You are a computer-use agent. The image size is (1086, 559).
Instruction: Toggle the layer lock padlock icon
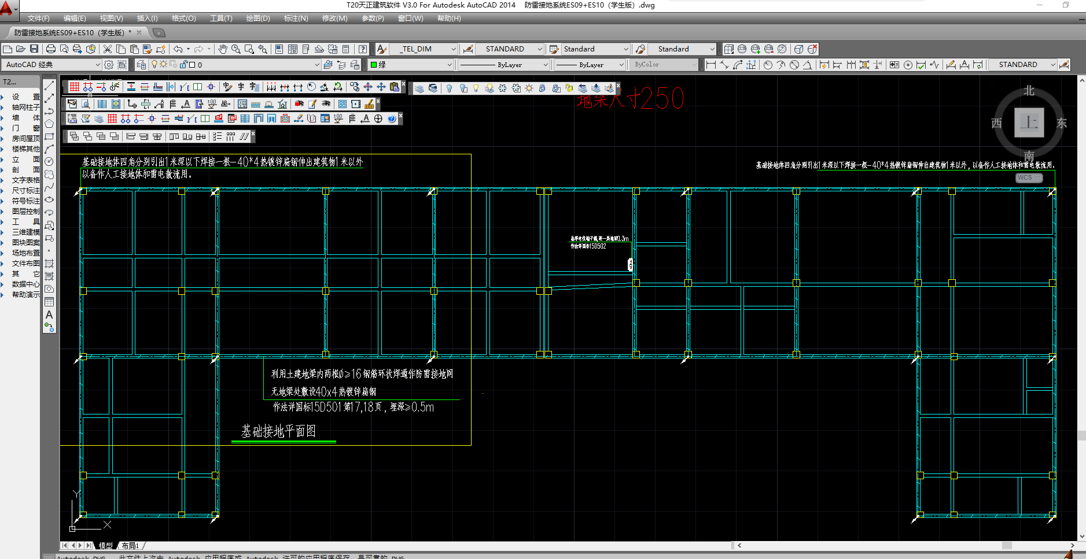pyautogui.click(x=183, y=64)
